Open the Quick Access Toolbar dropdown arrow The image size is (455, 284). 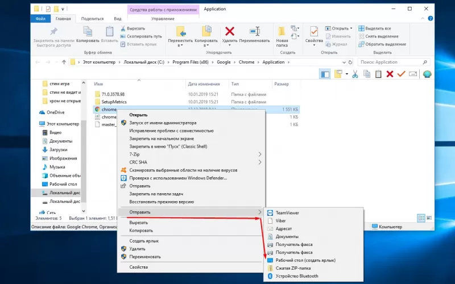pyautogui.click(x=63, y=9)
